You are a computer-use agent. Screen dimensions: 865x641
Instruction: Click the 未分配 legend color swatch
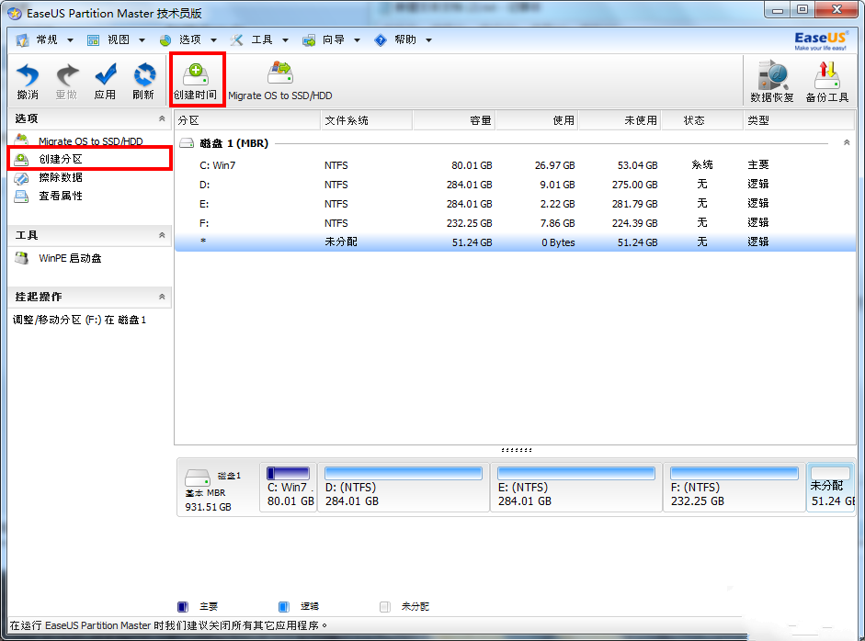point(385,607)
